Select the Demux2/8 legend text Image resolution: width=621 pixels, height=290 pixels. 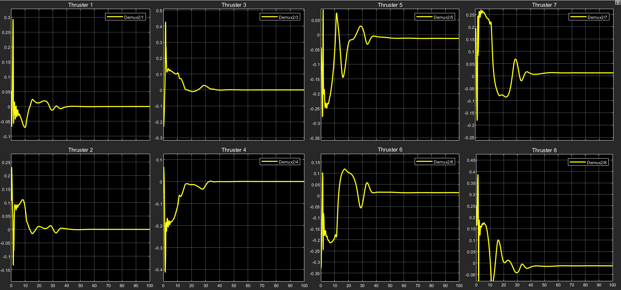pos(597,162)
